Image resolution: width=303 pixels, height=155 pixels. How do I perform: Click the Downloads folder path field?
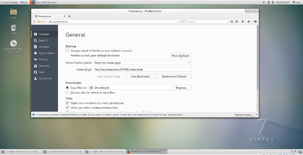(131, 88)
